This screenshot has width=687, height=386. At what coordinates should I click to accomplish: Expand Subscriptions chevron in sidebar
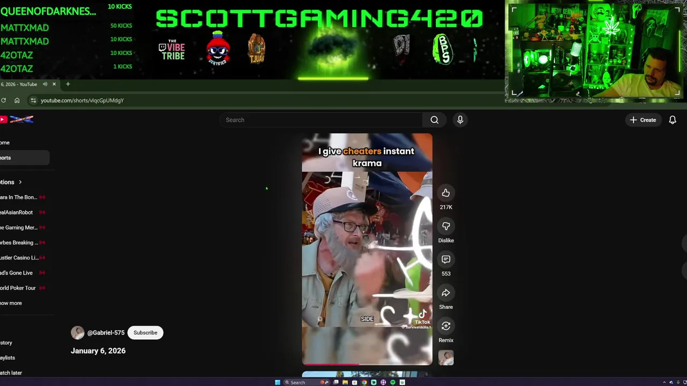coord(20,182)
